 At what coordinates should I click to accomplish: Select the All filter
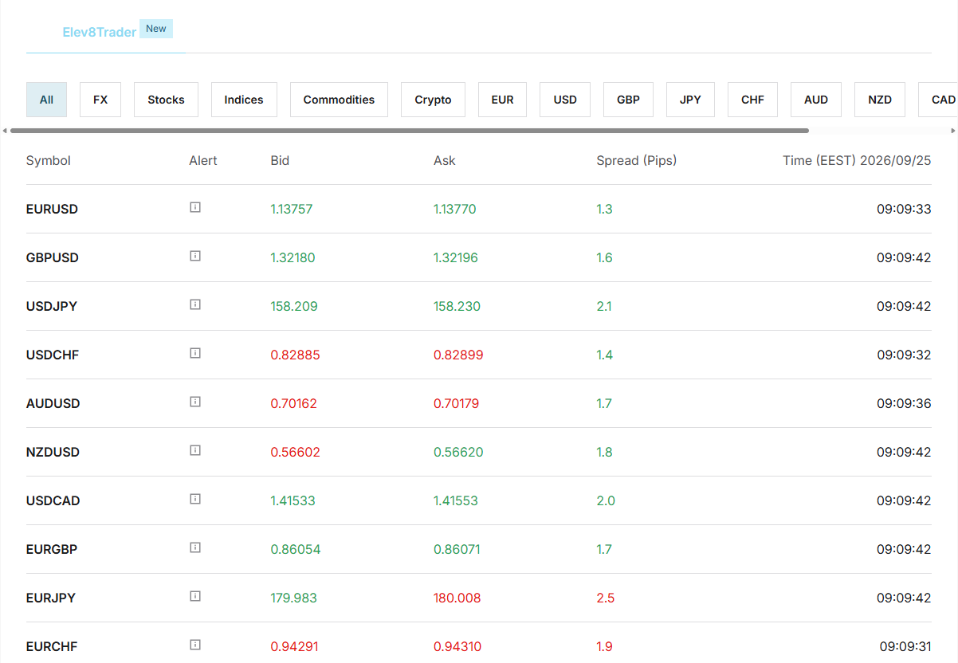click(46, 100)
